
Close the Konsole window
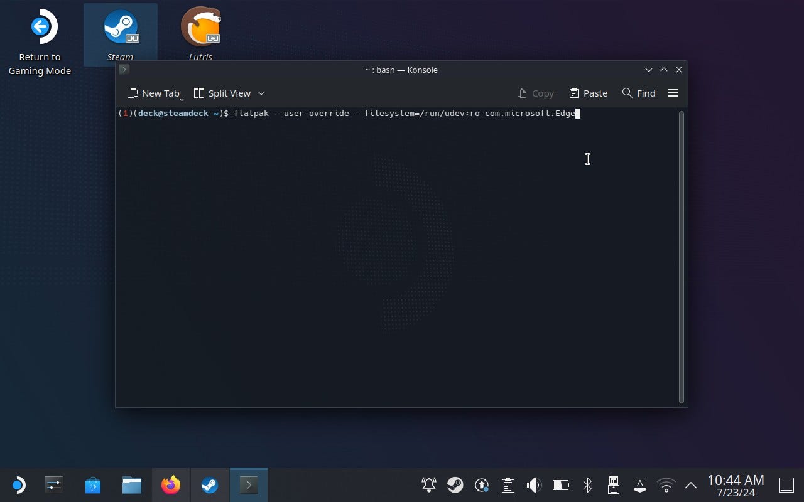coord(679,70)
